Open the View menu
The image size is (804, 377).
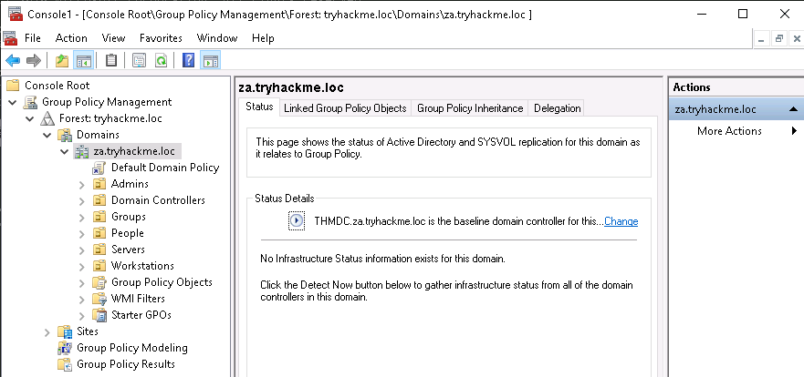[x=113, y=38]
